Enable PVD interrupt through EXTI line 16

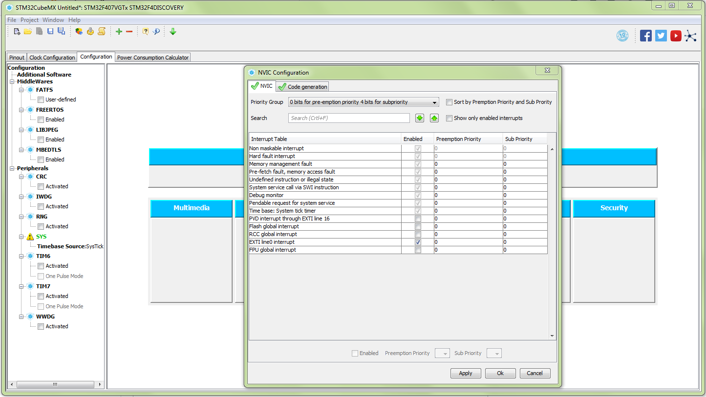(418, 219)
